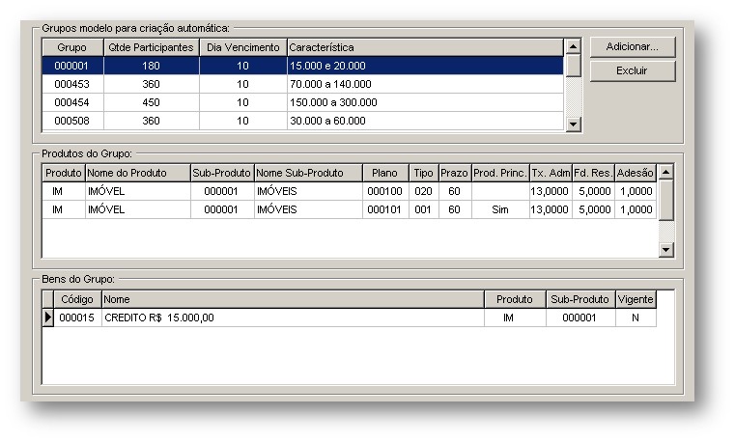Click the Excluir button

tap(633, 70)
